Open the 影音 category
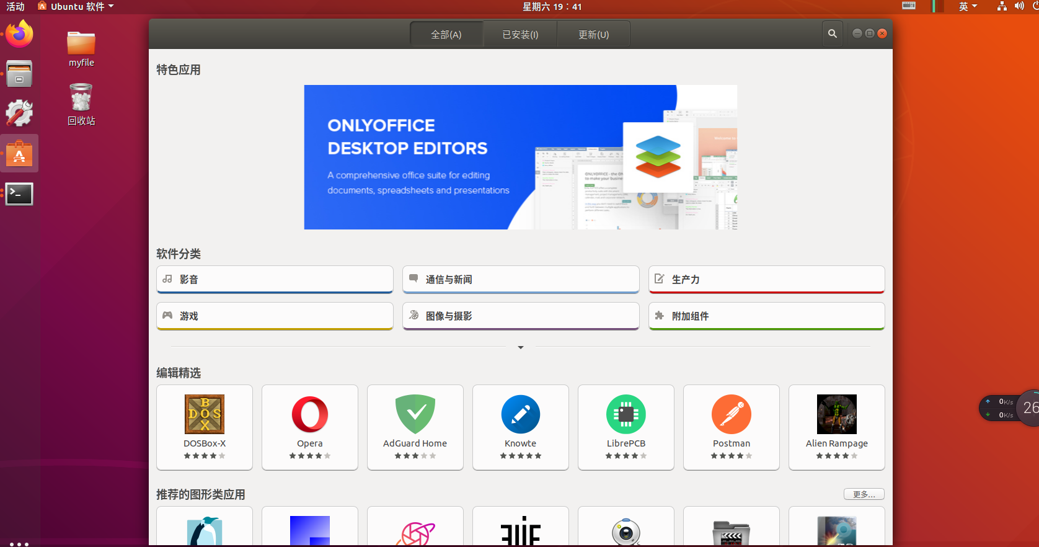The image size is (1039, 547). [275, 280]
